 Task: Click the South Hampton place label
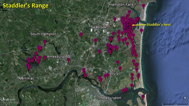coord(43,34)
